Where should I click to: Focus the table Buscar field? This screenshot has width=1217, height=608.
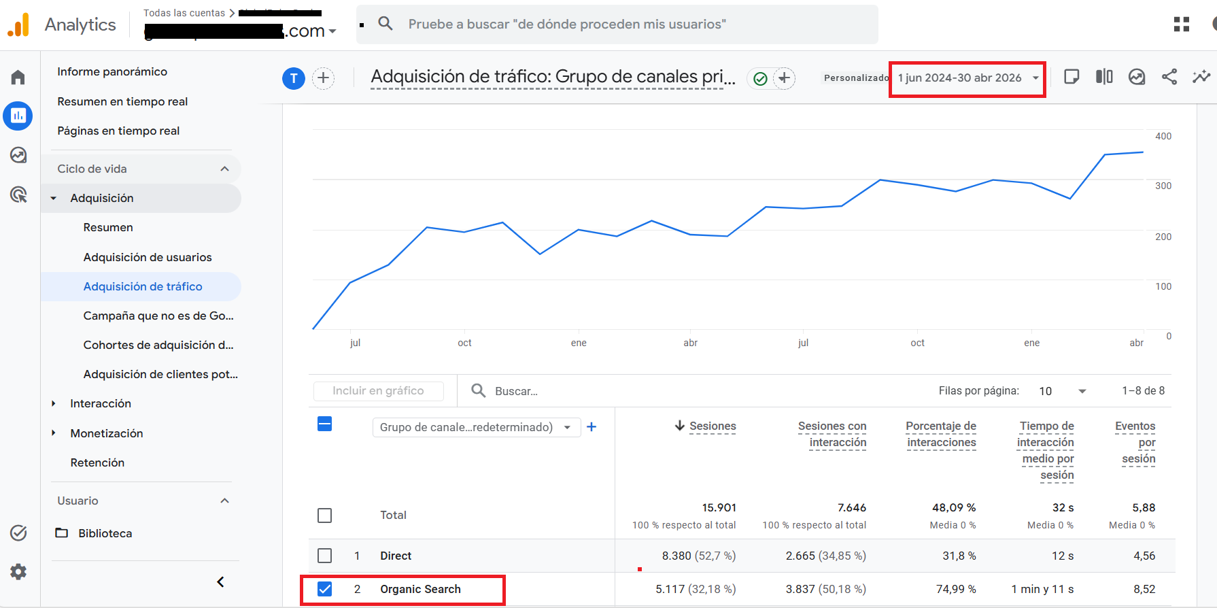pos(516,391)
